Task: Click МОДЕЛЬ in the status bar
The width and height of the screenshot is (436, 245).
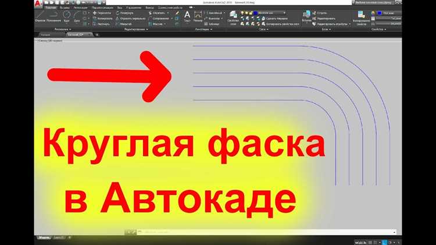Action: [360, 243]
